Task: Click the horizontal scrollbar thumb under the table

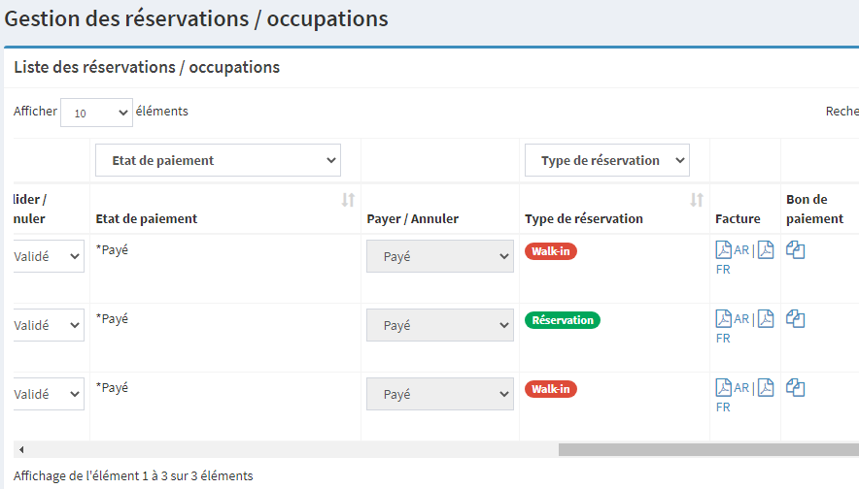Action: [707, 450]
